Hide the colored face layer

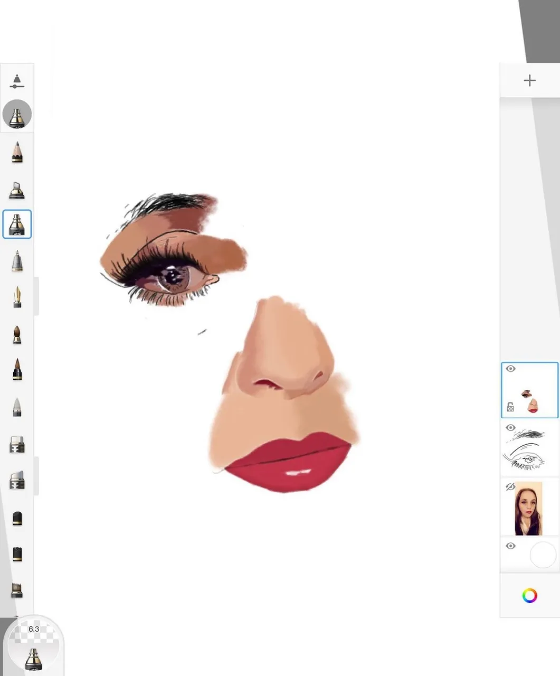coord(510,369)
